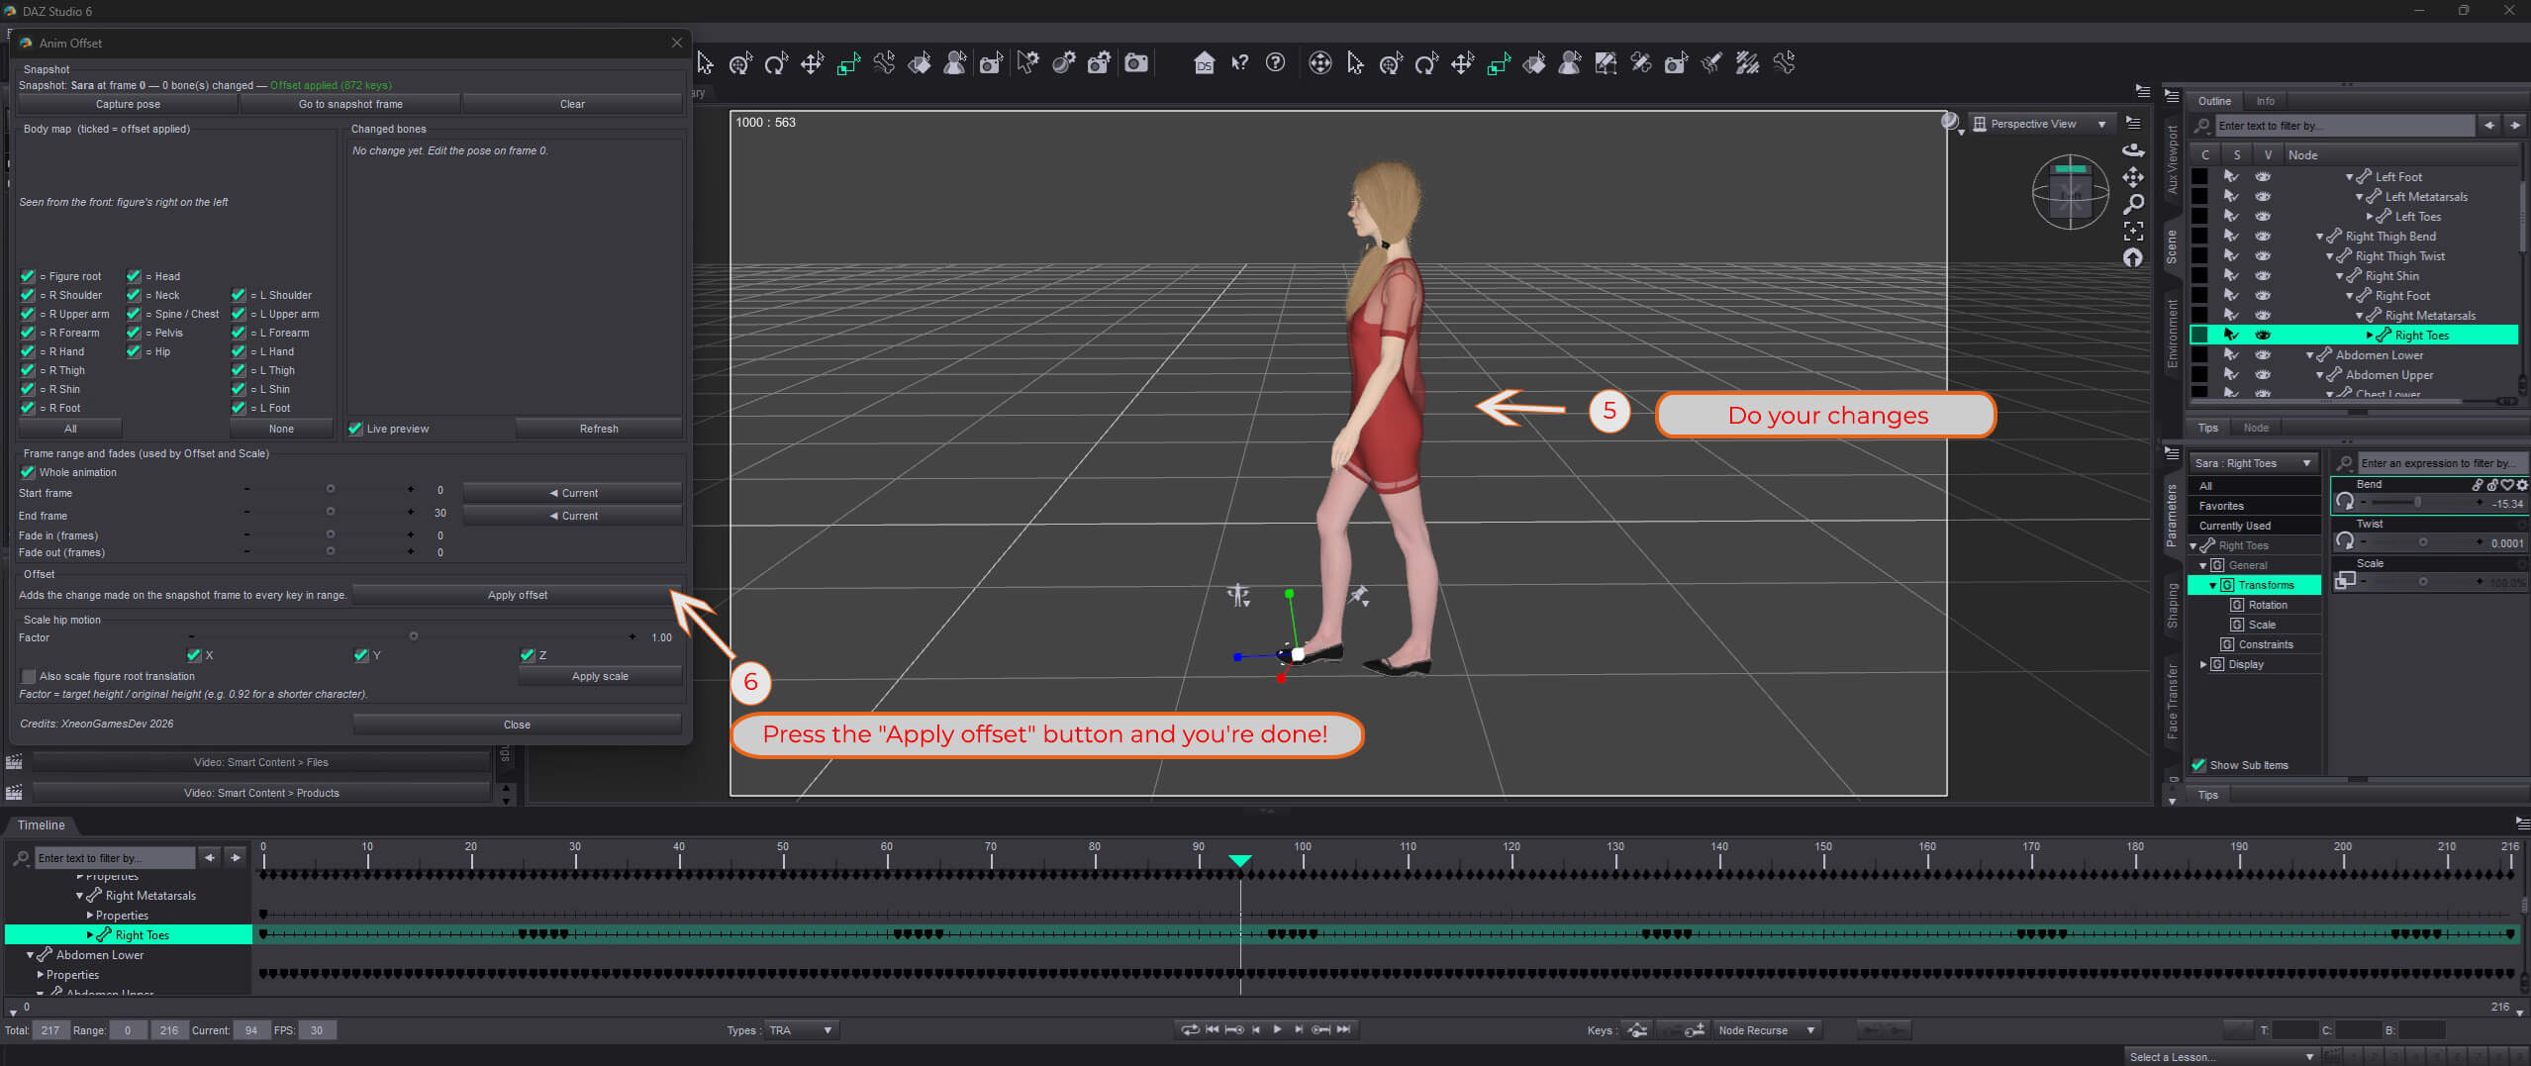
Task: Frame selection with the viewport frame icon
Action: [x=2133, y=231]
